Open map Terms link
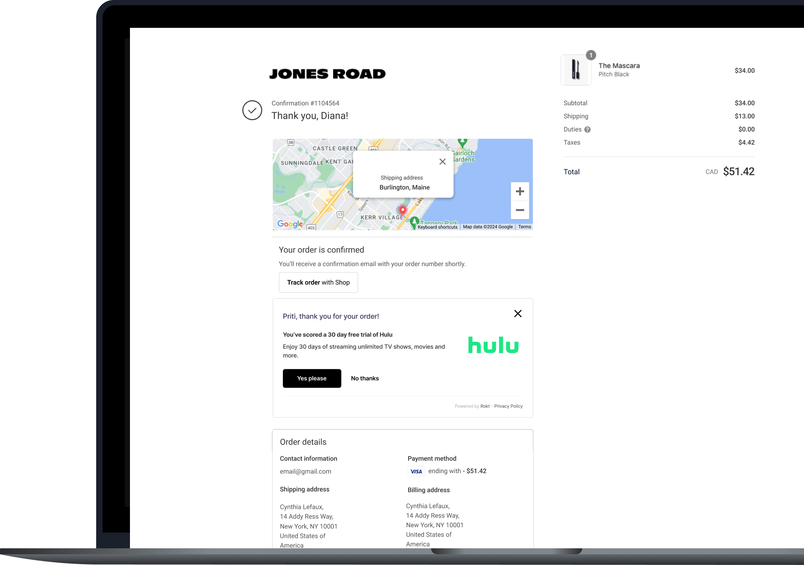This screenshot has width=804, height=565. 524,227
